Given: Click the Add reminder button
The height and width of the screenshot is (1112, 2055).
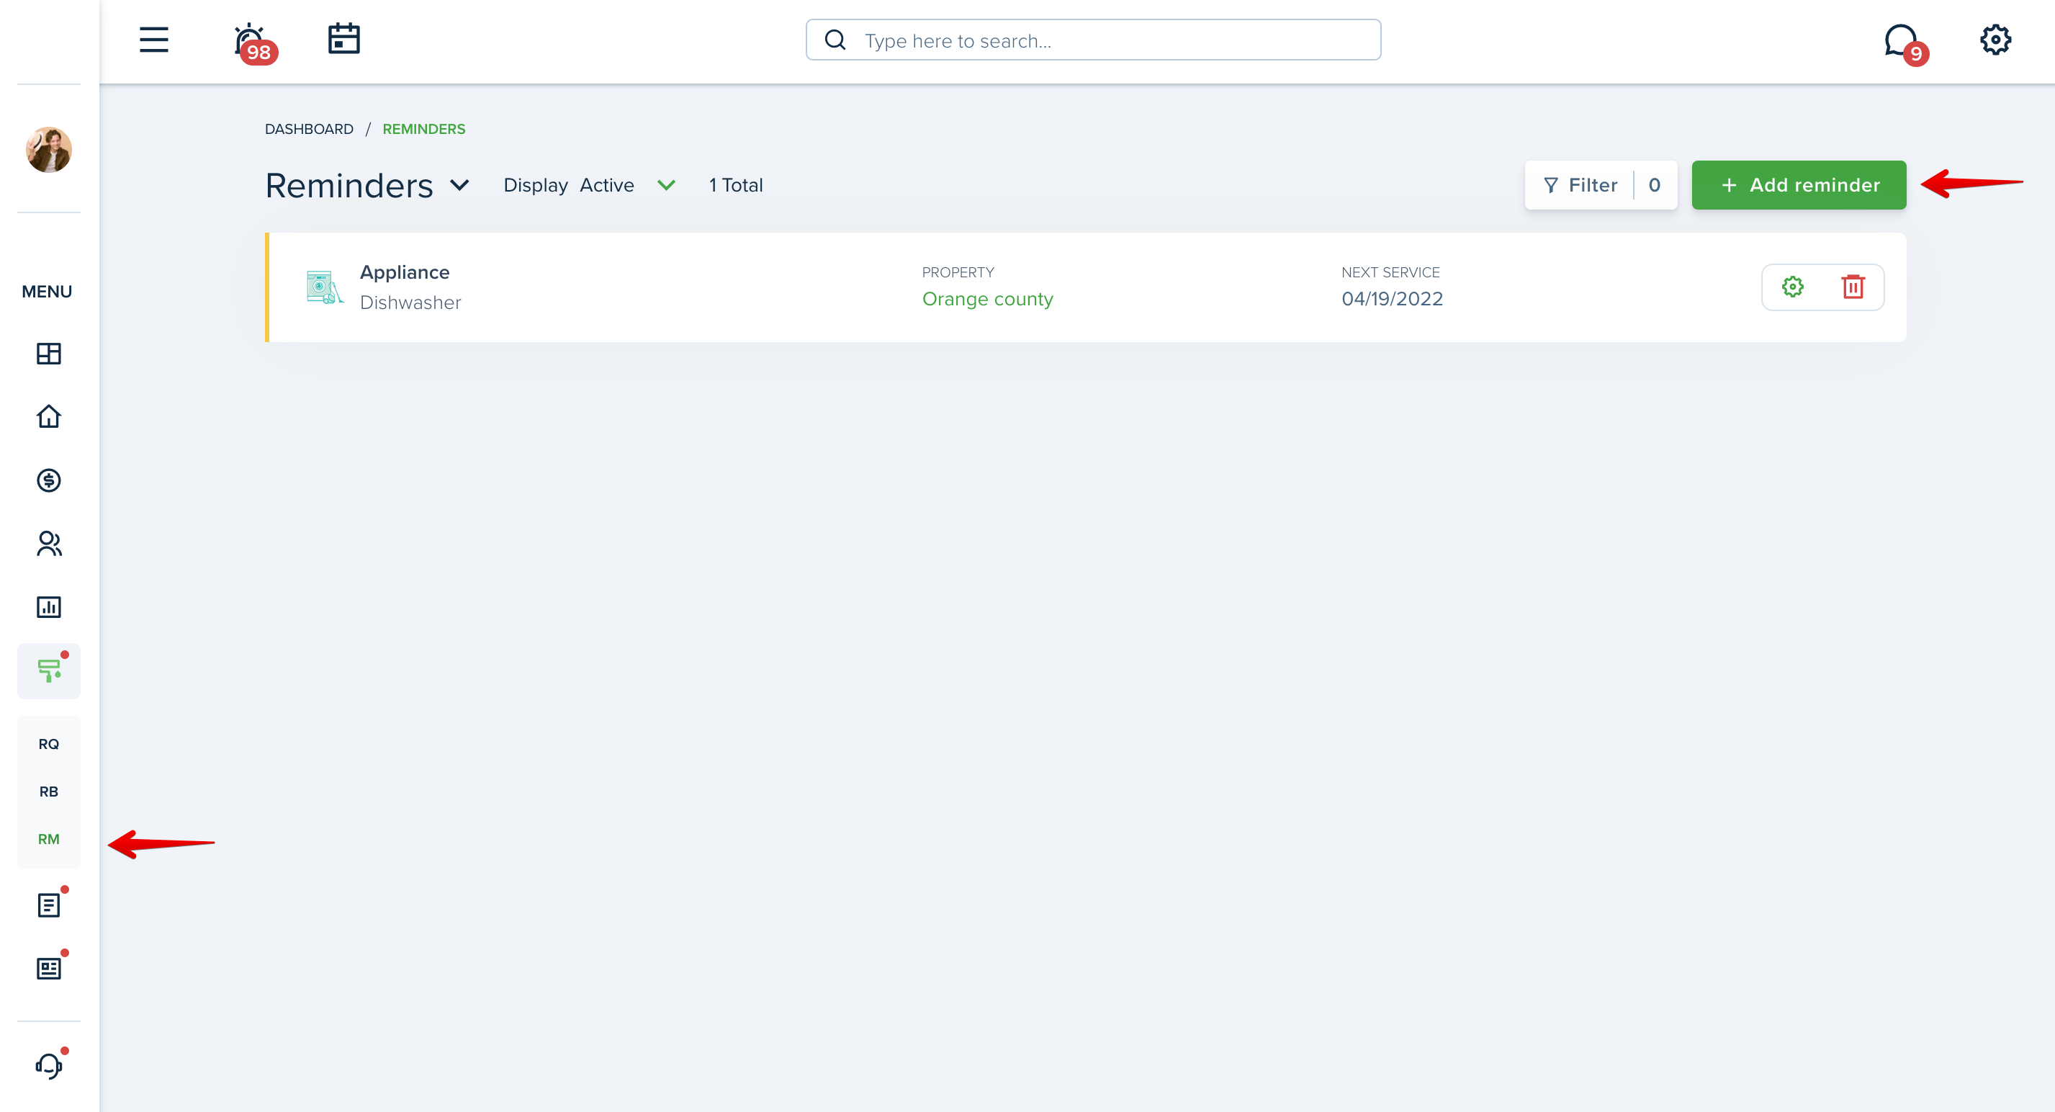Looking at the screenshot, I should 1799,185.
